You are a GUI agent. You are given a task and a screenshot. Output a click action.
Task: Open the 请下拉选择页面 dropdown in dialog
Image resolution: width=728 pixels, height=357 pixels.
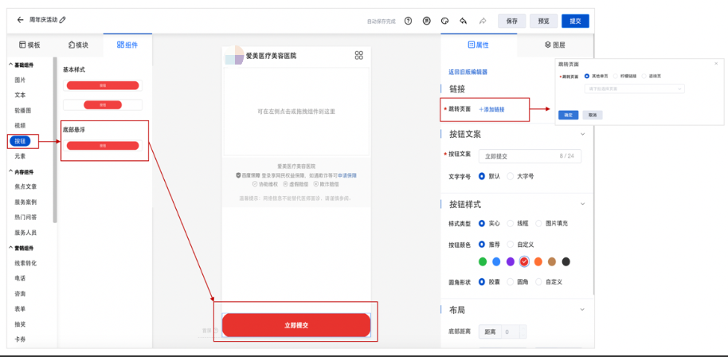point(634,88)
